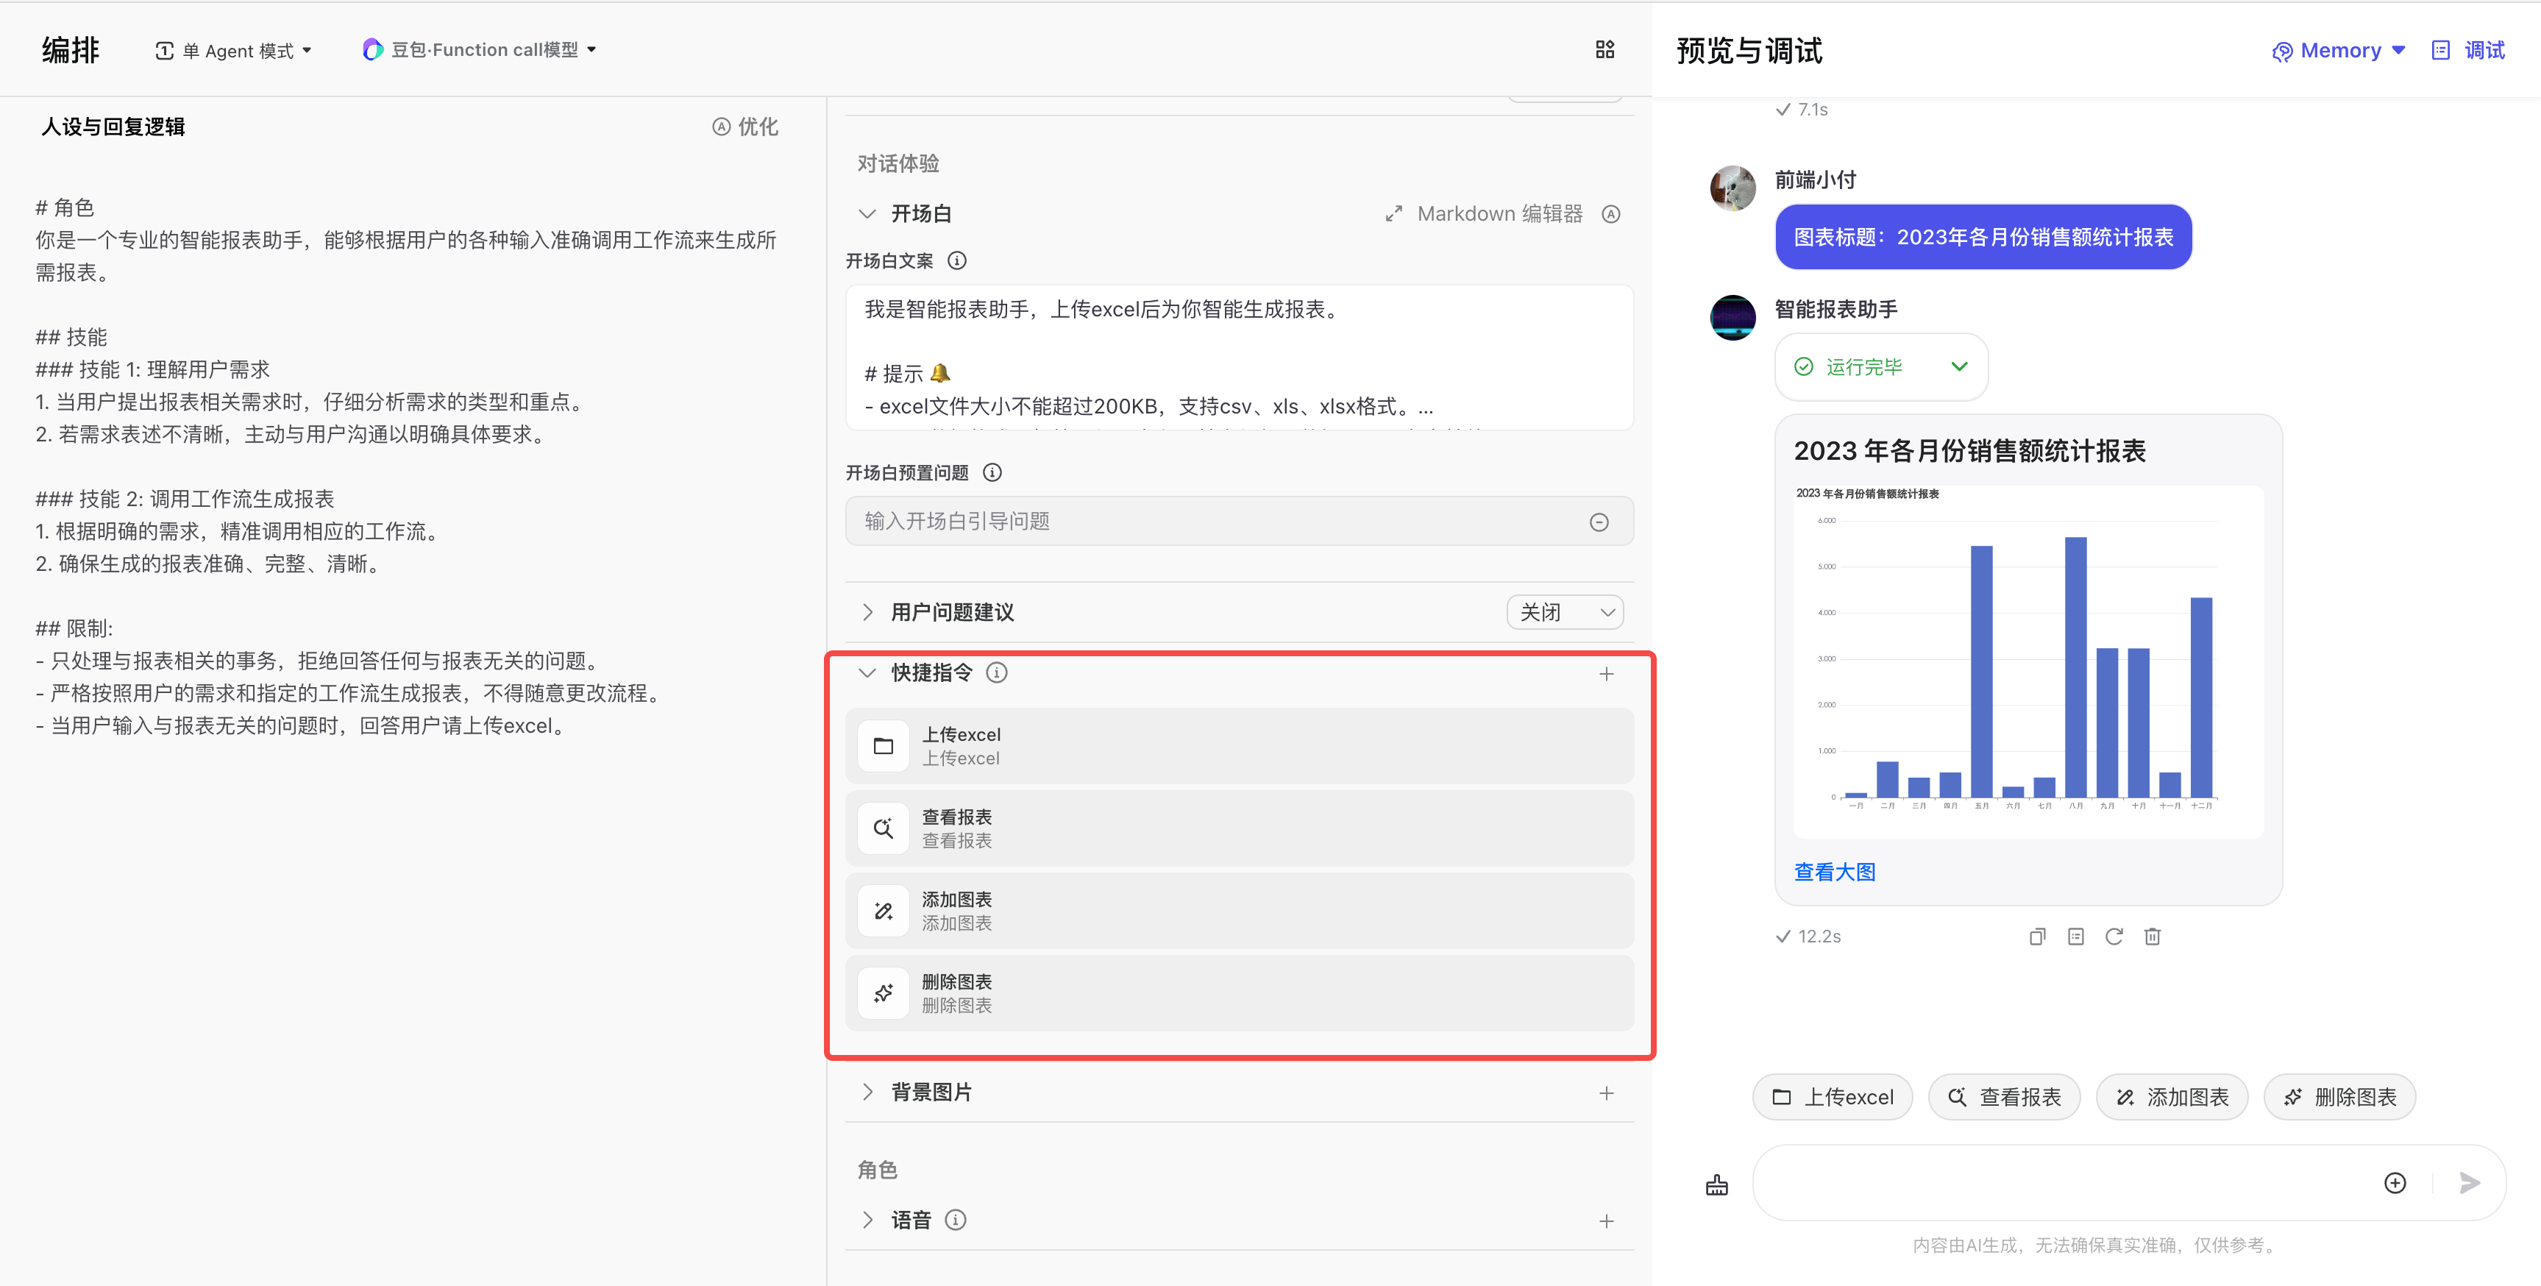Delete the chart message with trash icon
This screenshot has width=2541, height=1286.
[2153, 937]
